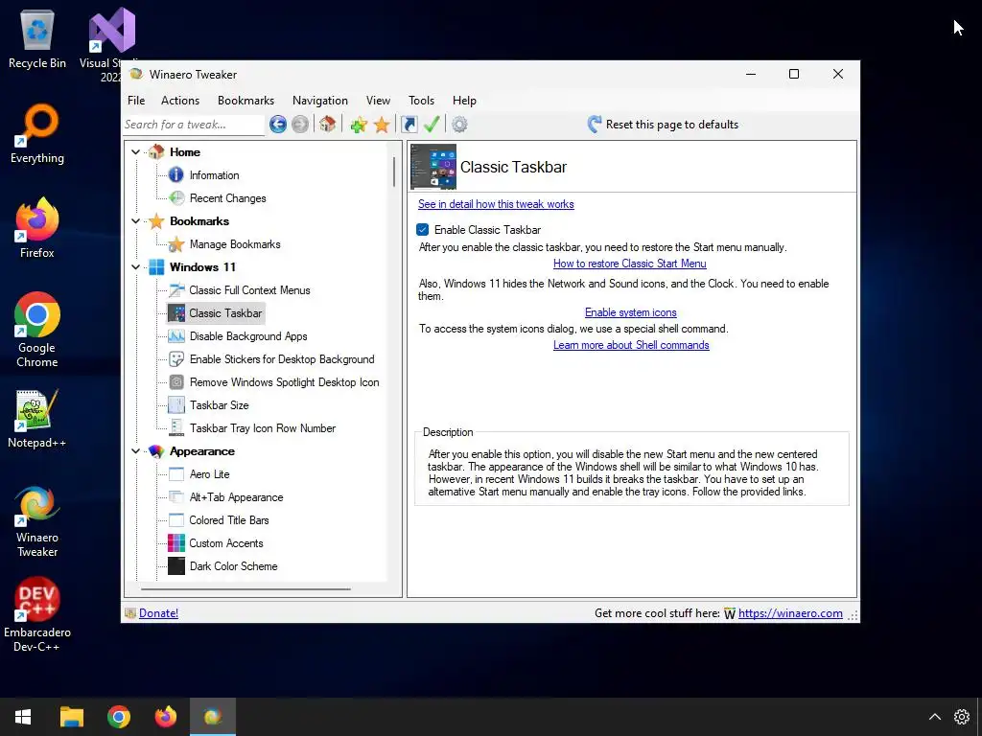The height and width of the screenshot is (736, 982).
Task: Open the View menu
Action: point(378,100)
